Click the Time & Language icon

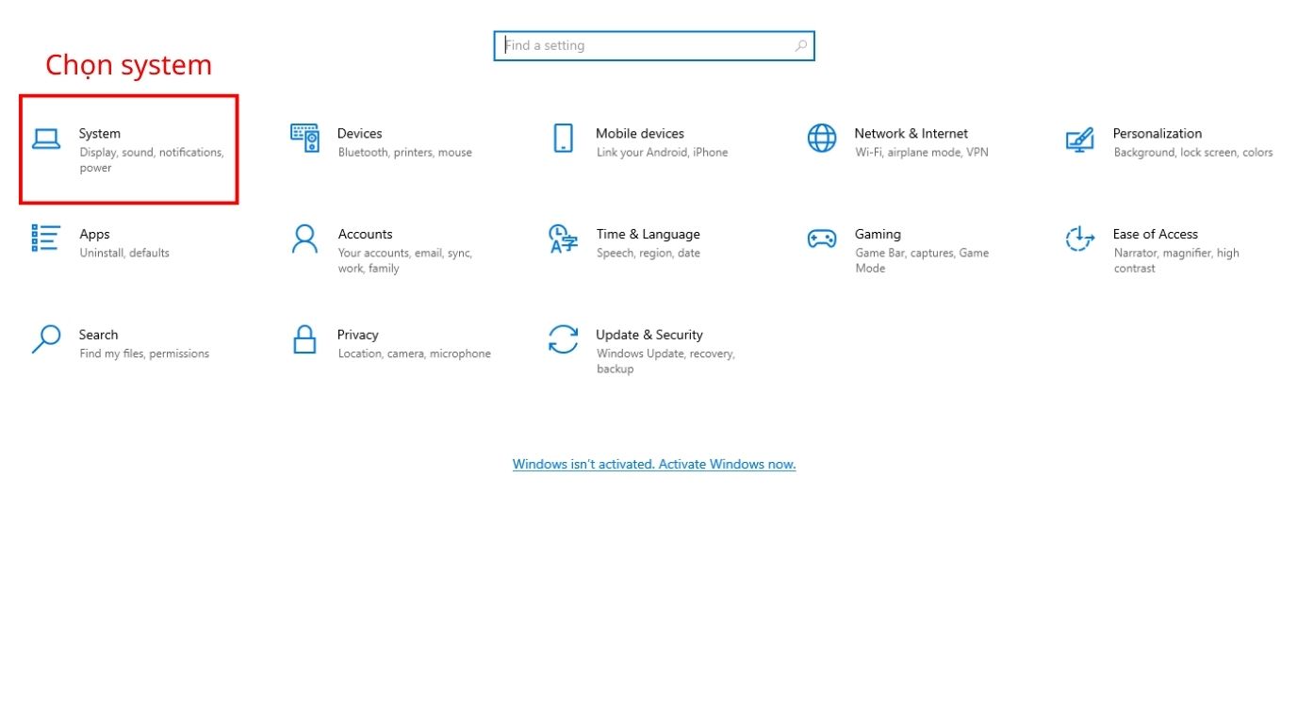563,239
